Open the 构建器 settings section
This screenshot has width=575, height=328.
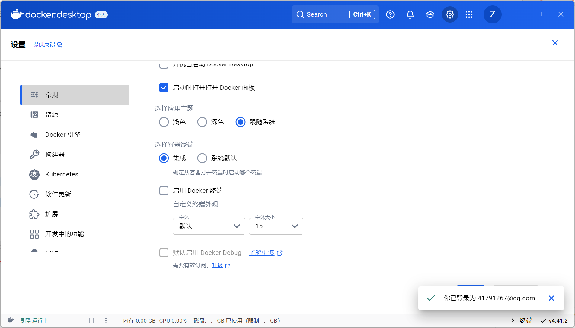[75, 155]
